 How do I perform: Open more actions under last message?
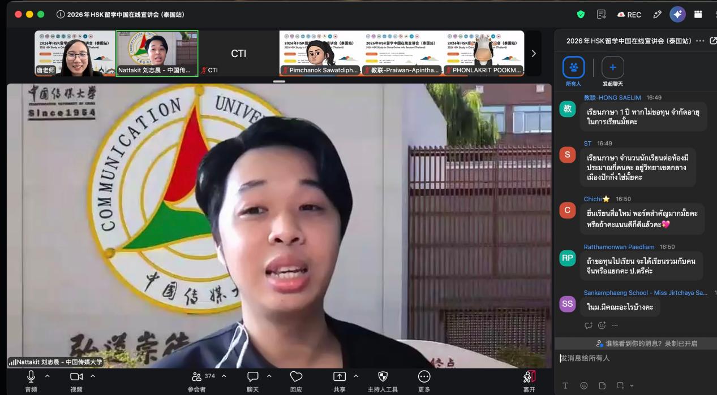pos(615,325)
